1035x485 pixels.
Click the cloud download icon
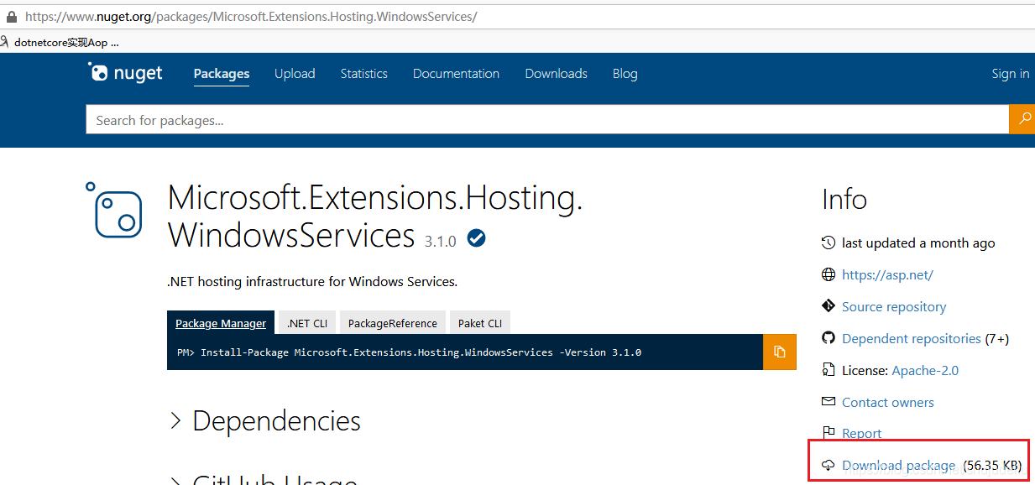[x=829, y=465]
